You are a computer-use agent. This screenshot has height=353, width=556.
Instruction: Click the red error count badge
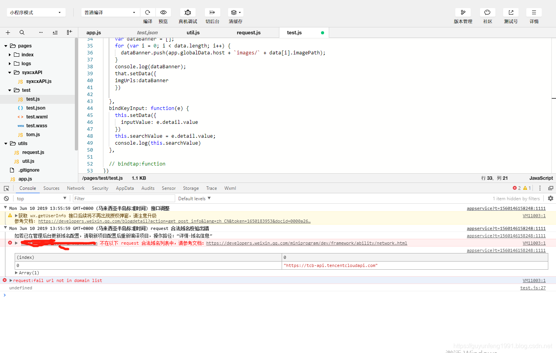pos(517,188)
